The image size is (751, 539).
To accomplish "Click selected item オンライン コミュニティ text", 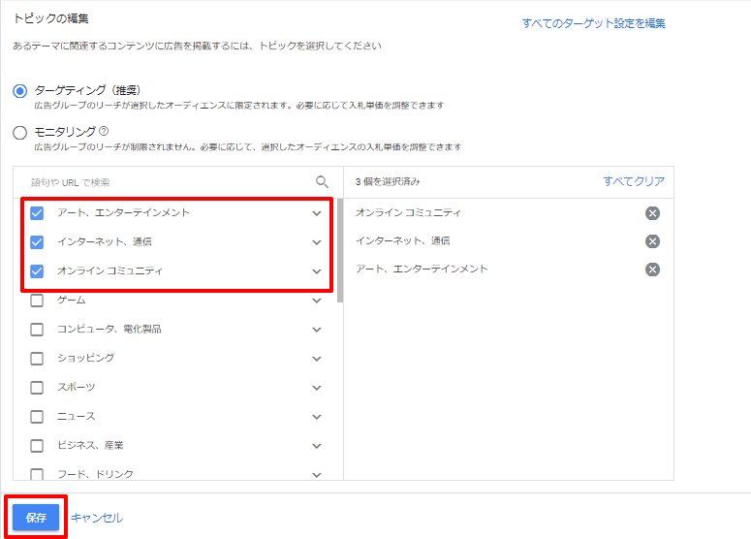I will (408, 212).
